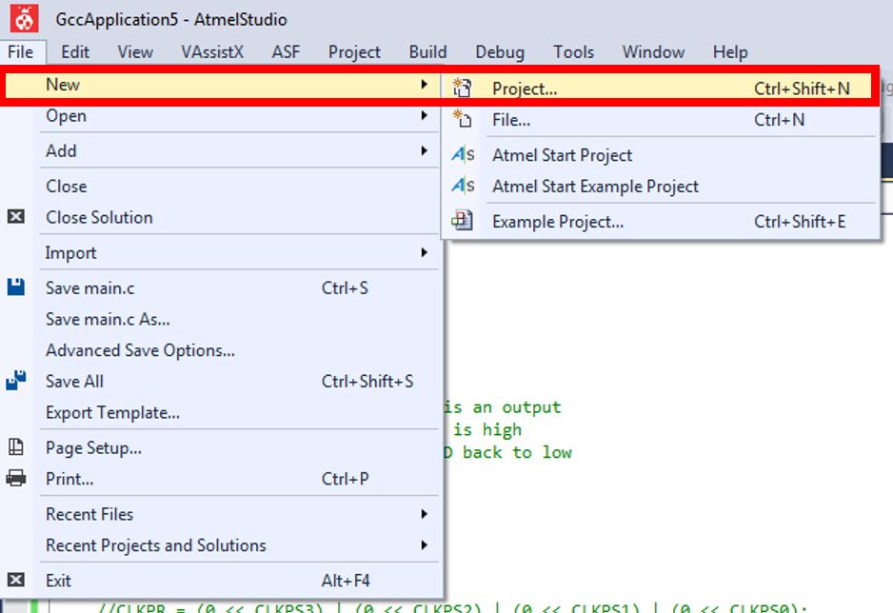This screenshot has height=613, width=893.
Task: Open the Edit menu
Action: [x=75, y=51]
